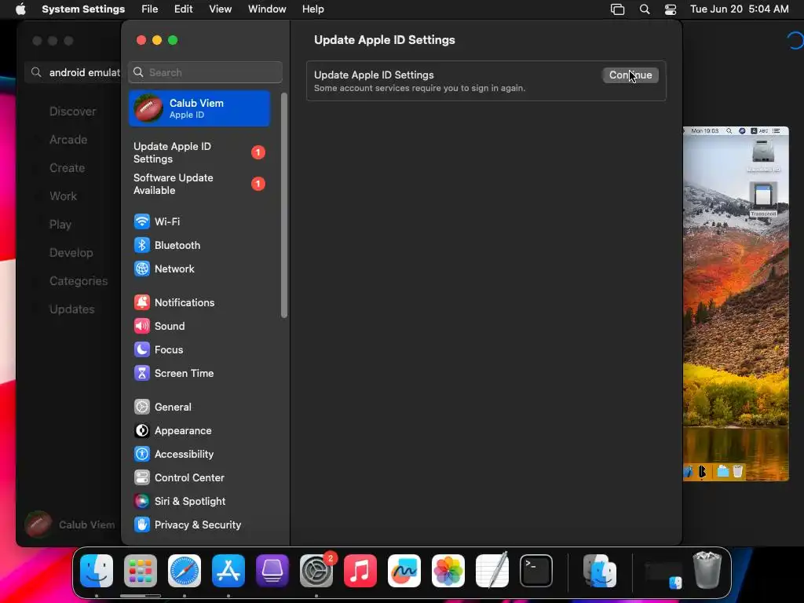Image resolution: width=804 pixels, height=603 pixels.
Task: Open Control Center icon in sidebar
Action: point(142,478)
